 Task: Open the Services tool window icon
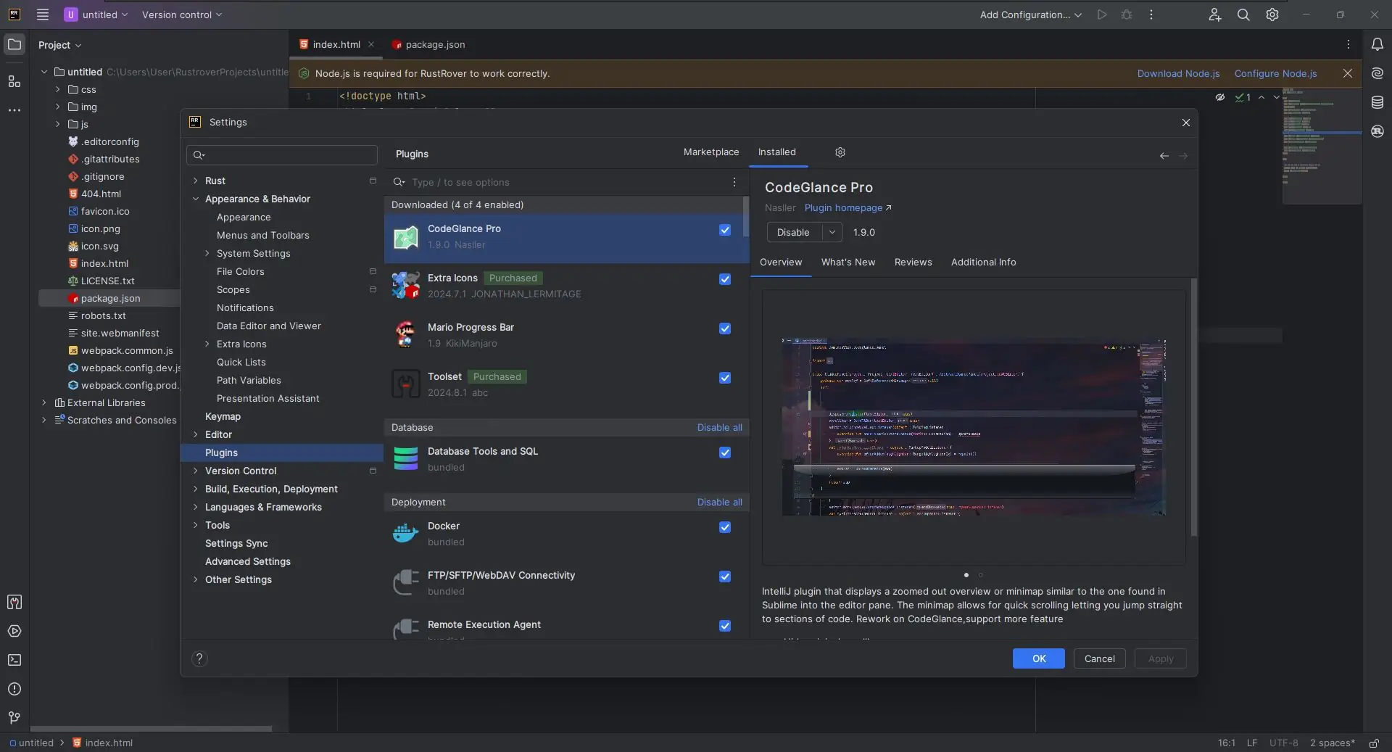point(14,631)
